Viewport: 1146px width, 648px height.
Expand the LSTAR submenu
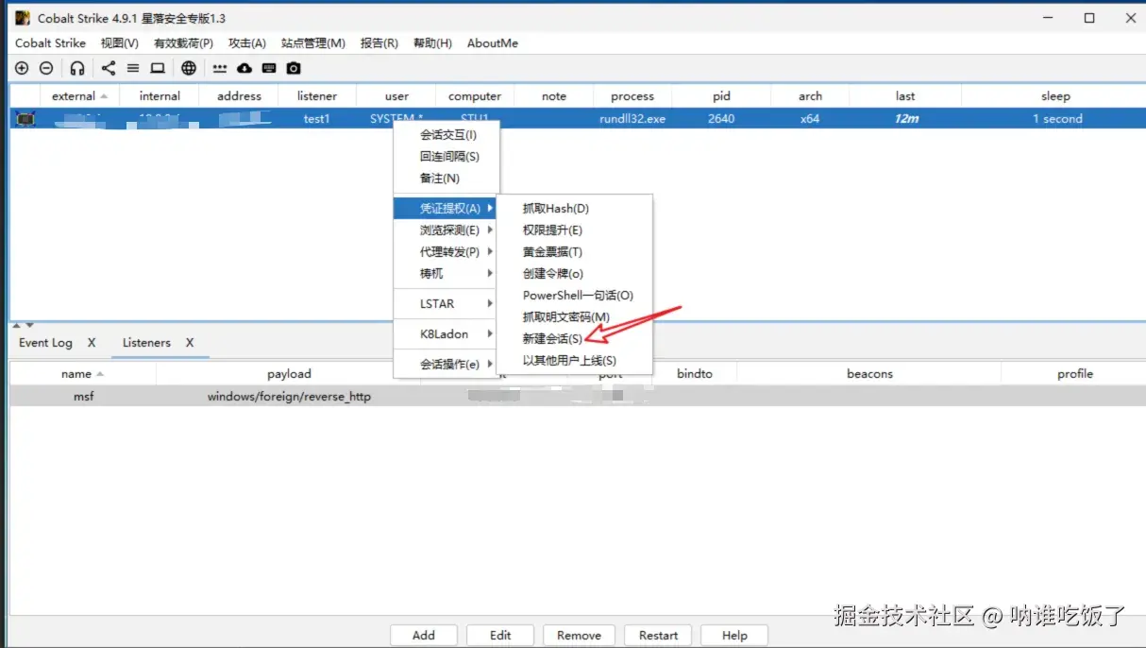pyautogui.click(x=446, y=304)
